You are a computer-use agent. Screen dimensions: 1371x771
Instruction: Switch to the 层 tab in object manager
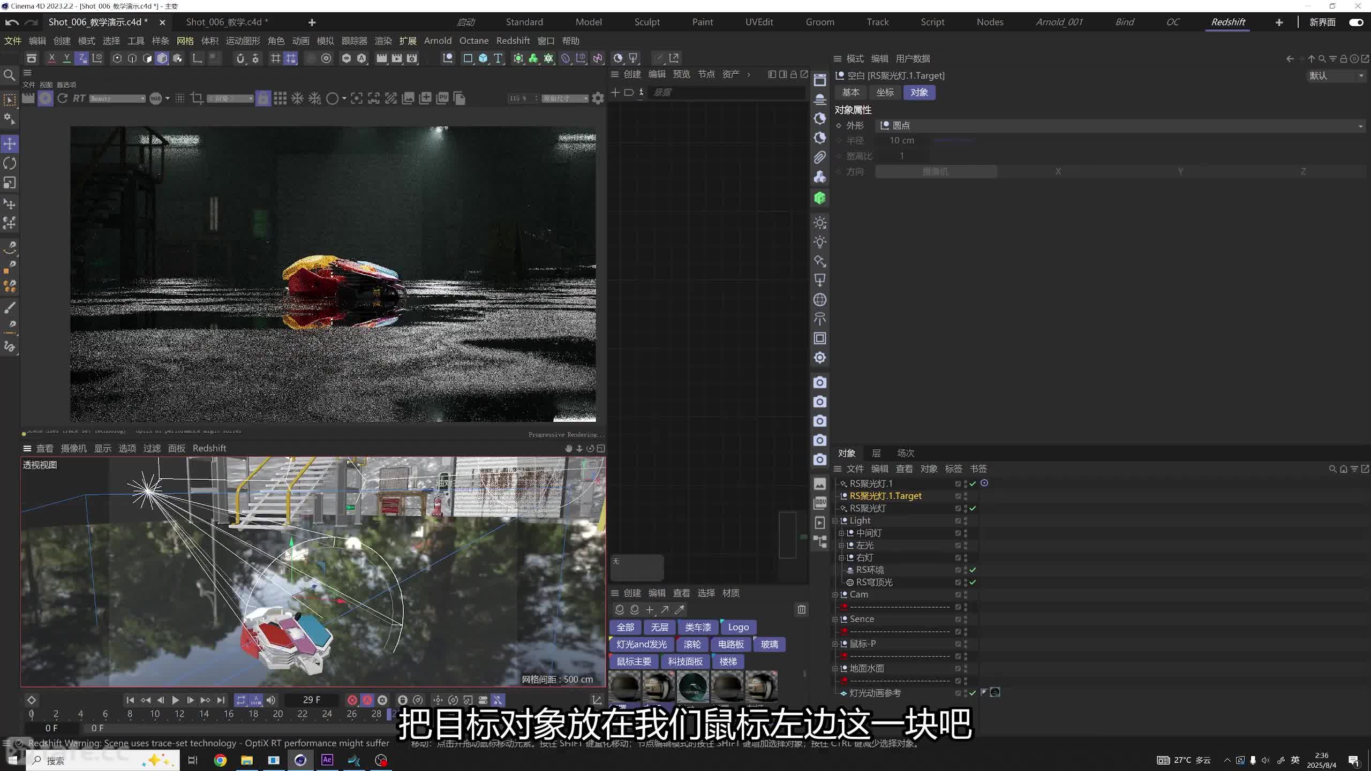876,453
